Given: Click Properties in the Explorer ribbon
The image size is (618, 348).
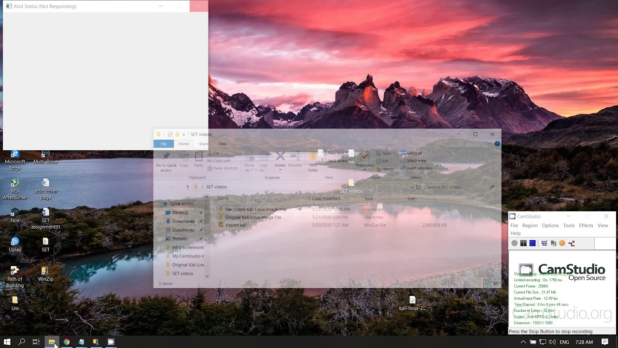Looking at the screenshot, I should click(365, 160).
